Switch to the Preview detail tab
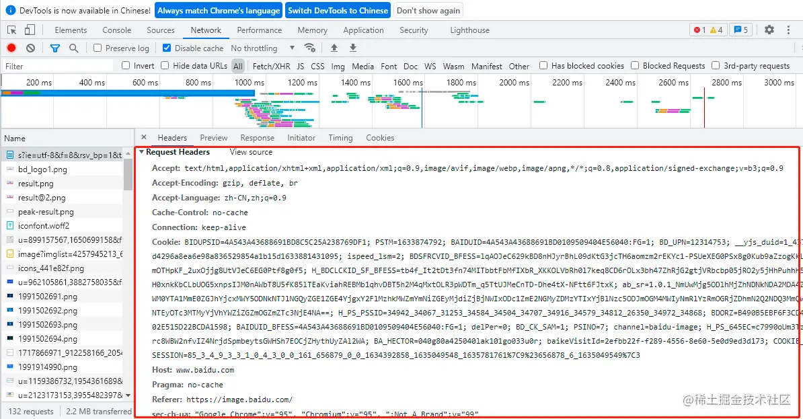 coord(214,138)
